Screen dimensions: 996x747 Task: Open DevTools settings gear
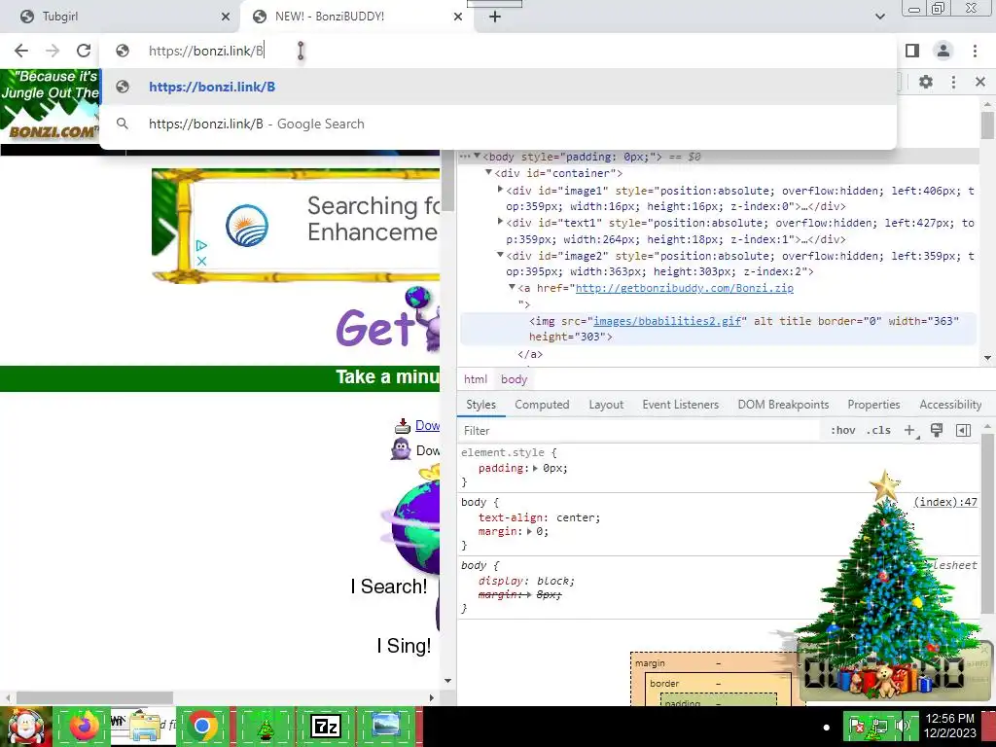tap(926, 82)
